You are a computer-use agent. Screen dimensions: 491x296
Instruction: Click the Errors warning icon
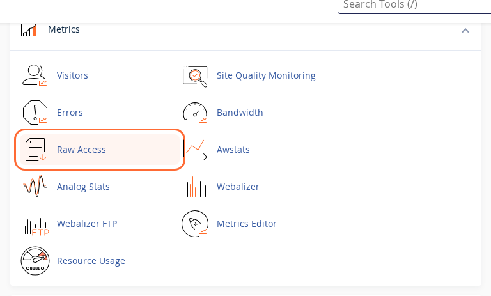35,113
